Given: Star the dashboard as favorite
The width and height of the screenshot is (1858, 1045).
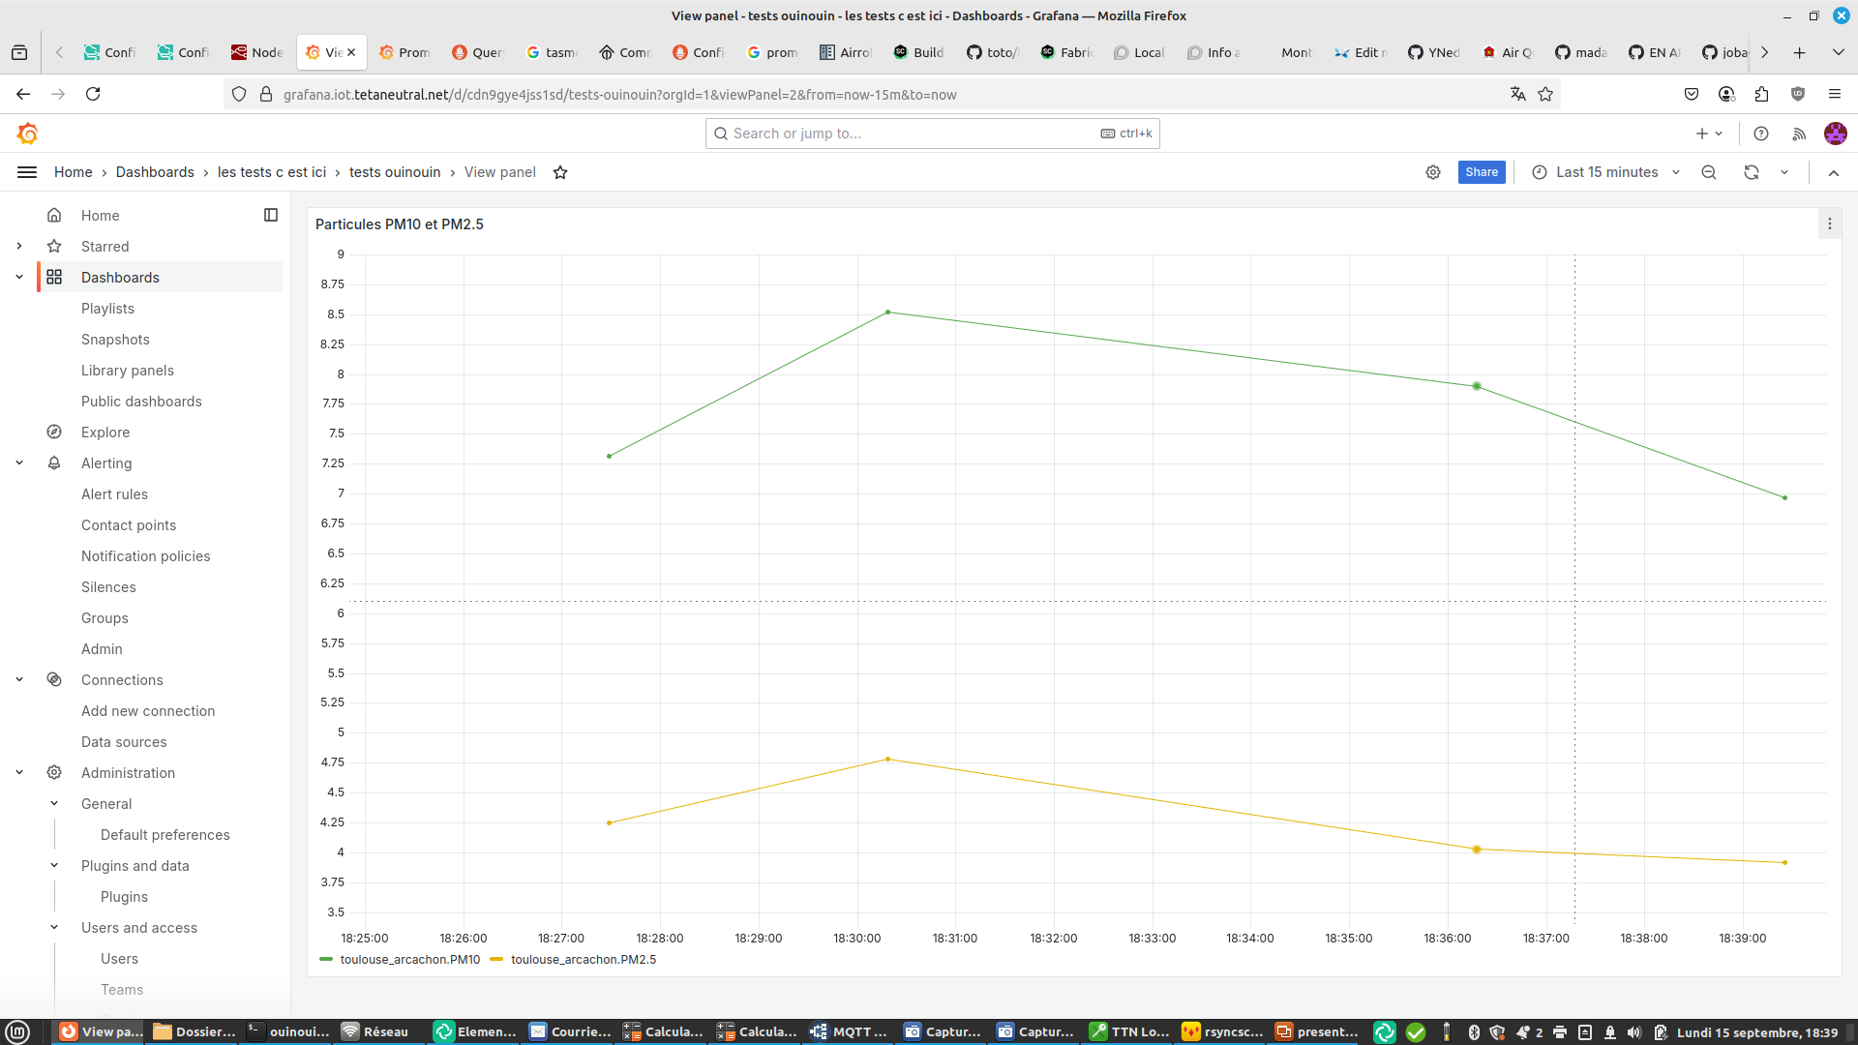Looking at the screenshot, I should click(x=560, y=172).
